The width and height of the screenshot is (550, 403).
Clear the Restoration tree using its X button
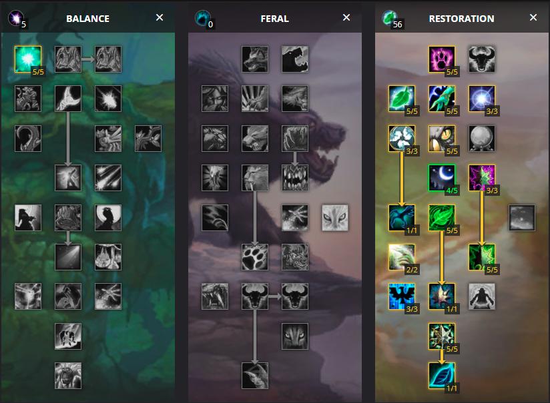point(533,17)
